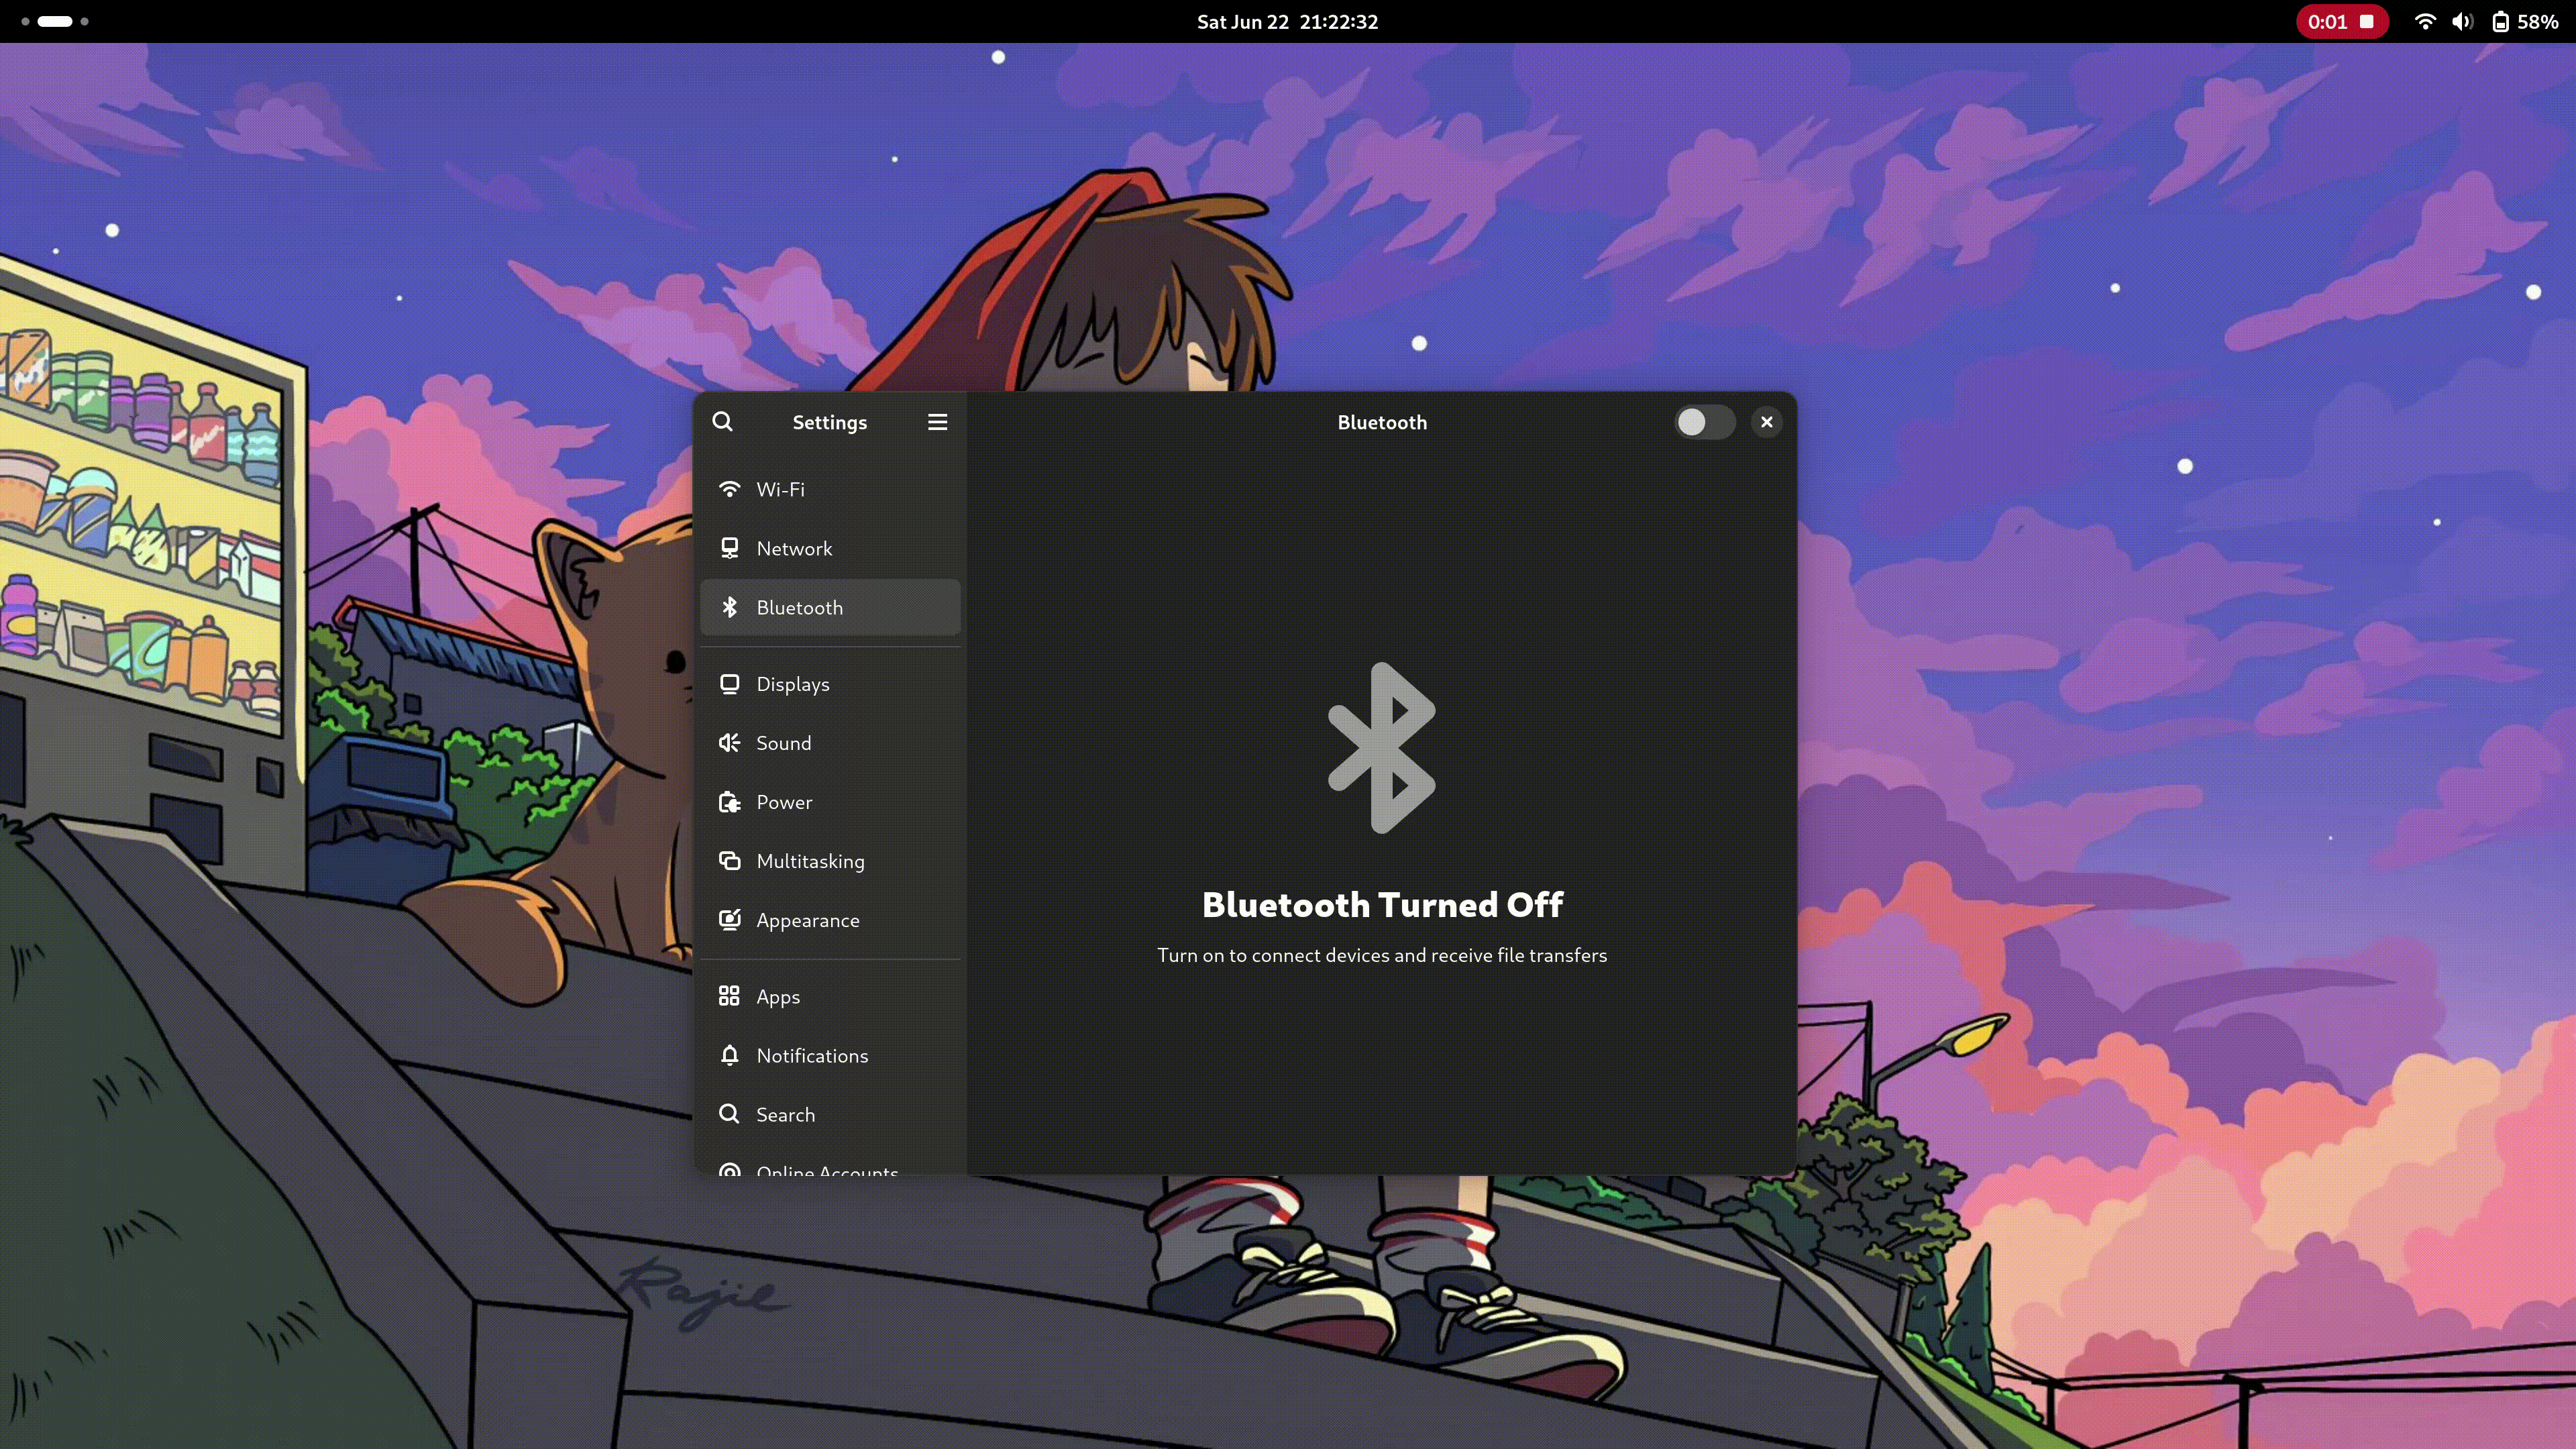This screenshot has height=1449, width=2576.
Task: Click the 58% battery percentage text
Action: coord(2538,21)
